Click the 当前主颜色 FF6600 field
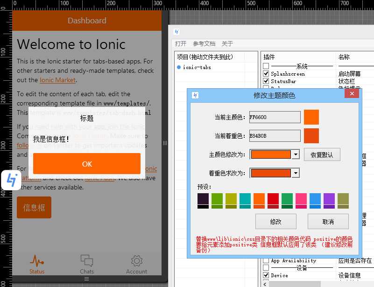This screenshot has height=287, width=374. [275, 117]
